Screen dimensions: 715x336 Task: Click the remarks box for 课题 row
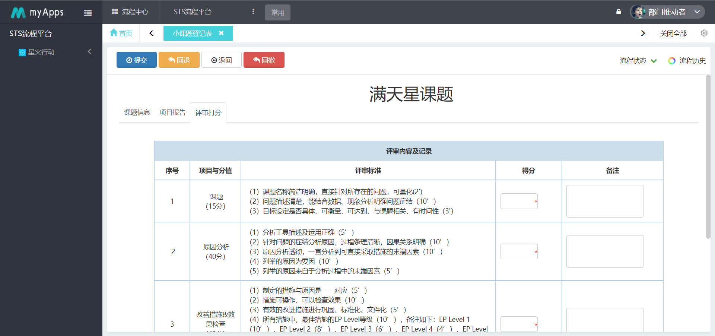(x=604, y=201)
